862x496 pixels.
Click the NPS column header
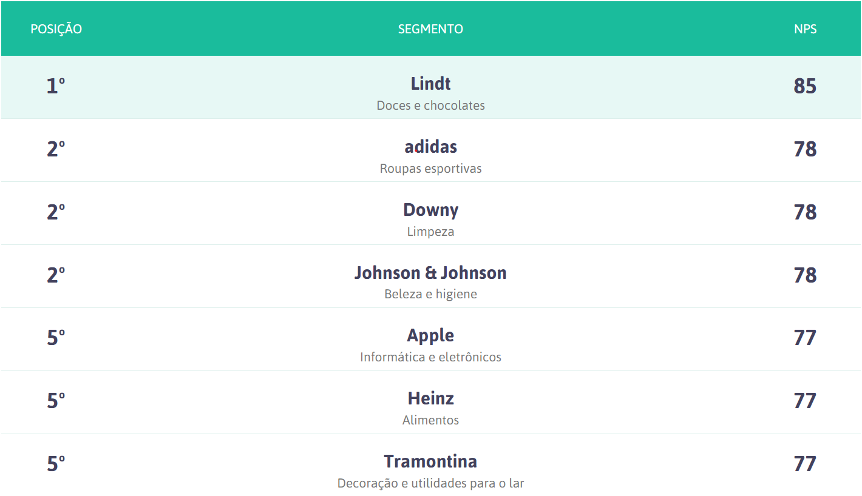(x=805, y=29)
